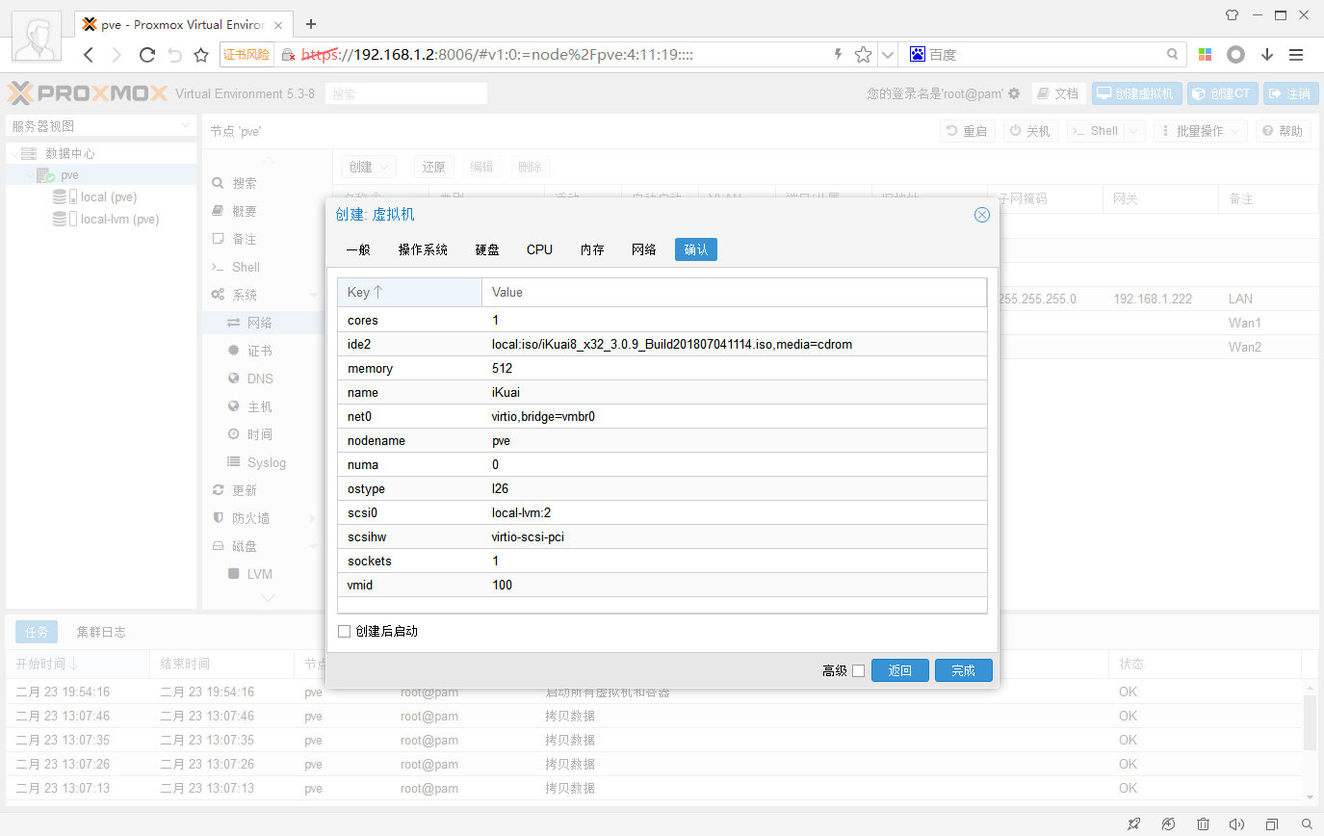Click the sound icon in status bar
1324x836 pixels.
[x=1237, y=824]
